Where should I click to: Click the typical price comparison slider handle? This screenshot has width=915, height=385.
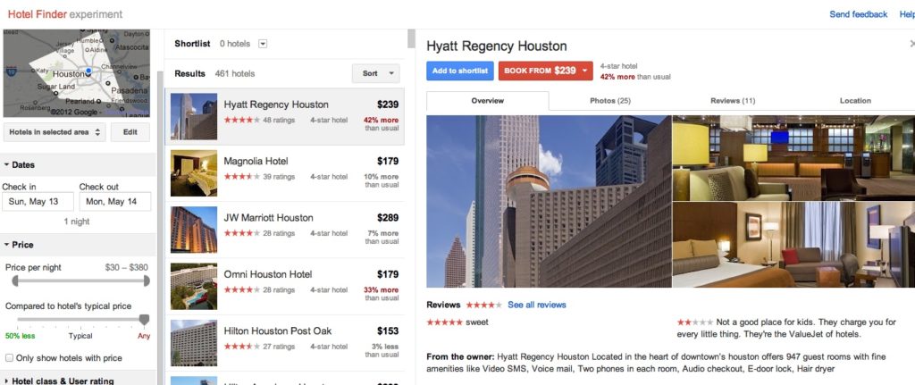click(144, 320)
